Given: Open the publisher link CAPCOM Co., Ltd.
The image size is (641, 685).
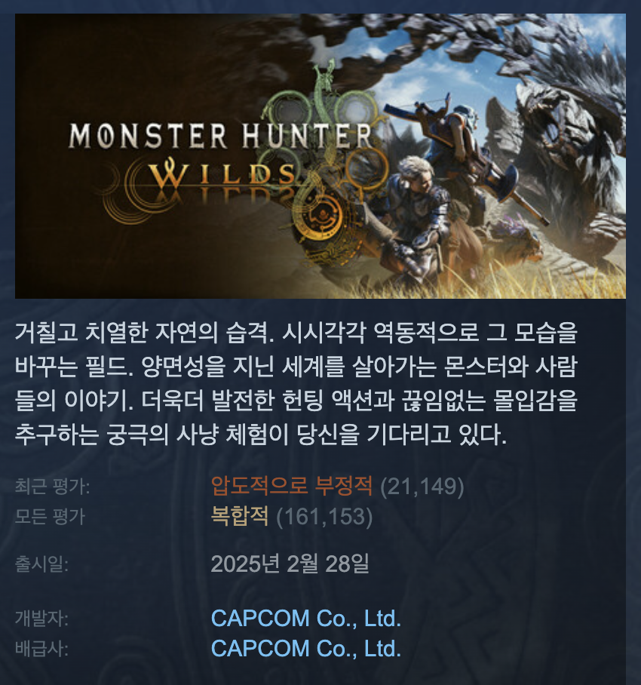Looking at the screenshot, I should click(x=305, y=648).
